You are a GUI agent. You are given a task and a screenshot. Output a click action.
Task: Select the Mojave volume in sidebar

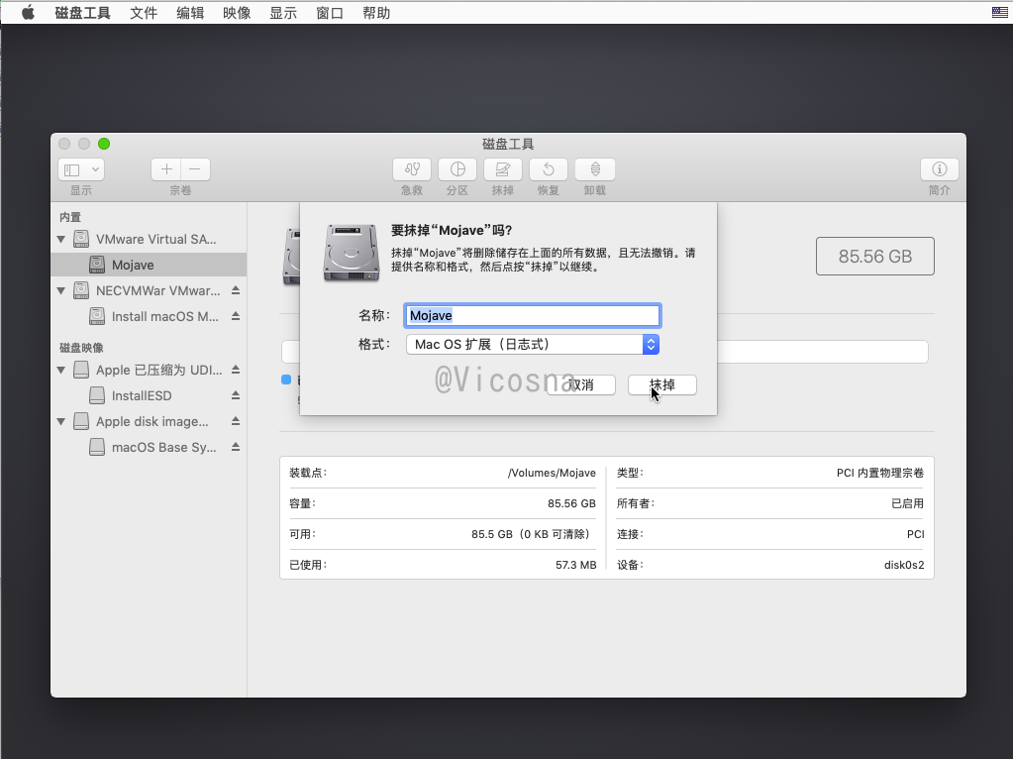click(149, 265)
